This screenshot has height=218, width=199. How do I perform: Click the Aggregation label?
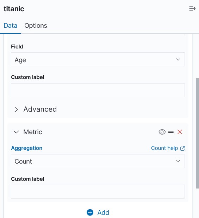[27, 148]
